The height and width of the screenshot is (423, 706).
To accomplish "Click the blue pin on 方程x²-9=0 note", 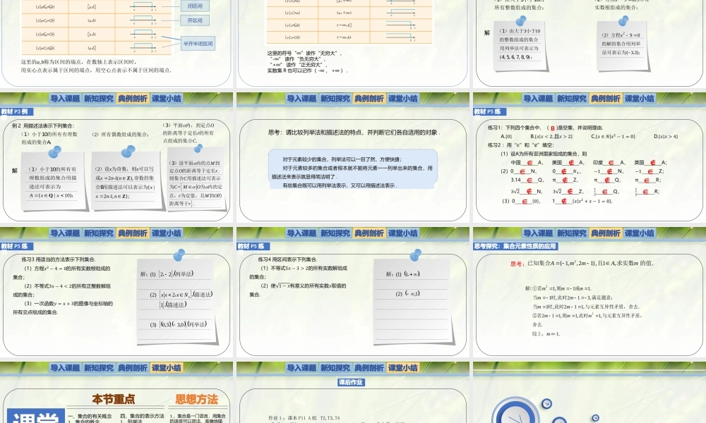I will pos(624,20).
